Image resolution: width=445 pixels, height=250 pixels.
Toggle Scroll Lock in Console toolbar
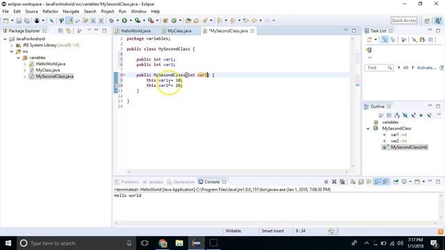click(361, 182)
